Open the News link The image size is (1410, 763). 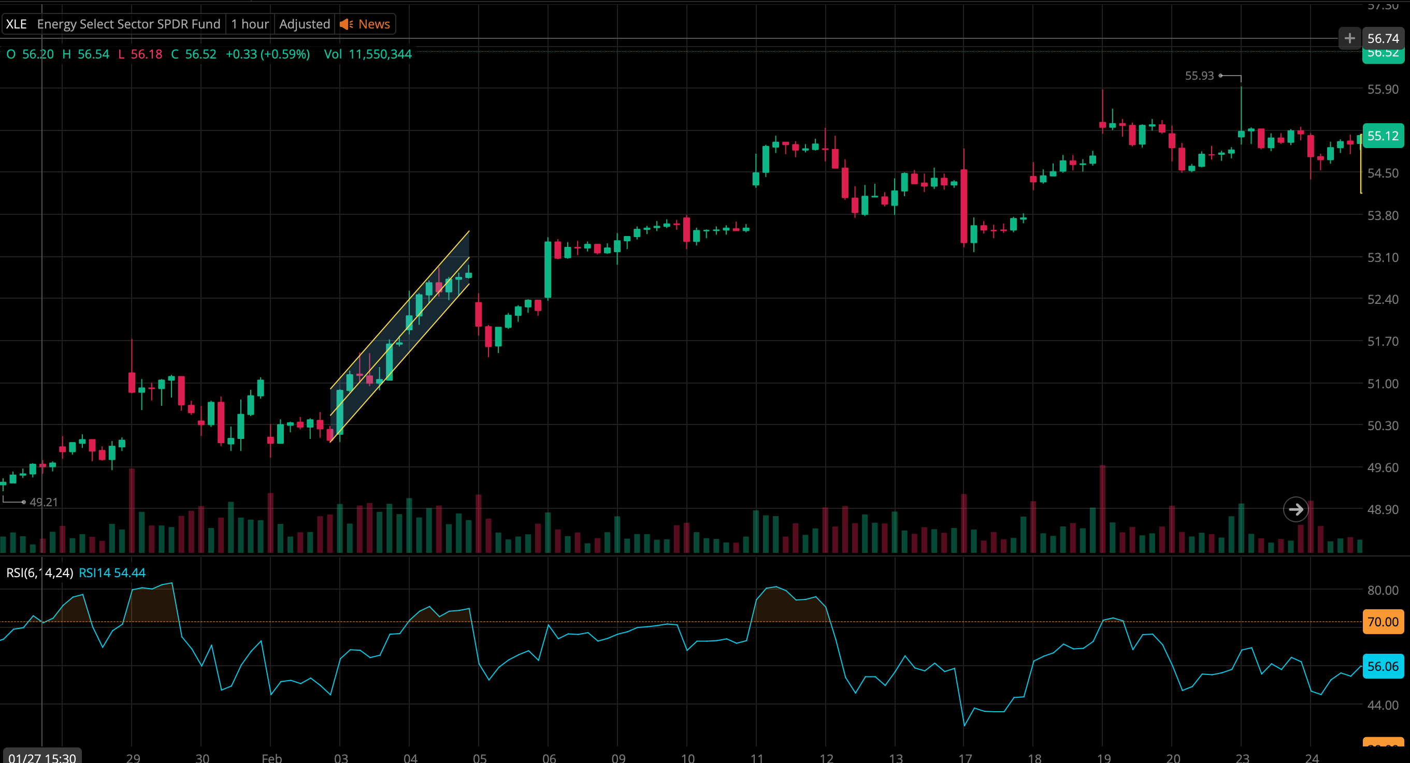374,24
